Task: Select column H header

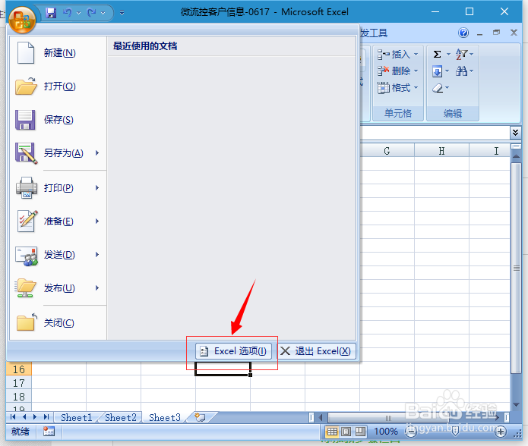Action: coord(442,151)
